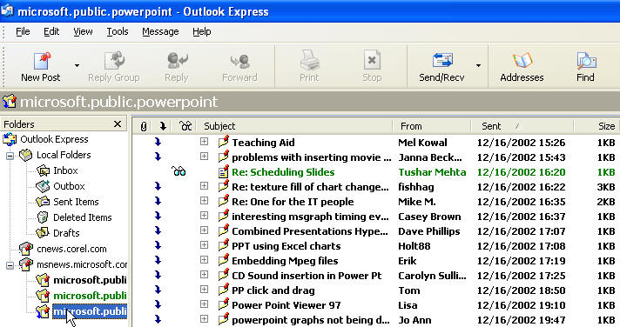Open the Tools menu
Screen dimensions: 620x327
pos(118,31)
